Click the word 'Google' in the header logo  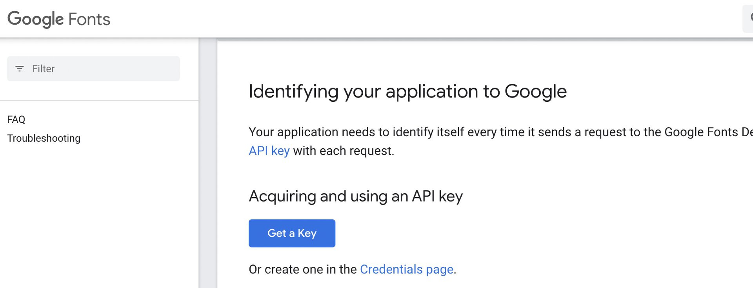tap(35, 19)
